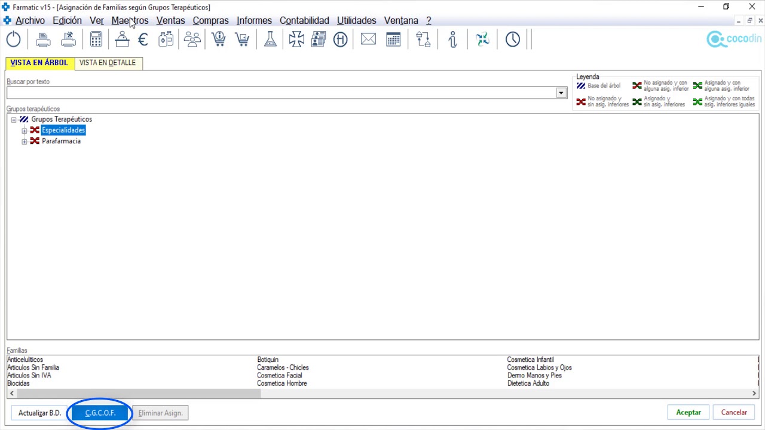Select the Parafarmacia tree item
The image size is (765, 430).
(x=61, y=141)
